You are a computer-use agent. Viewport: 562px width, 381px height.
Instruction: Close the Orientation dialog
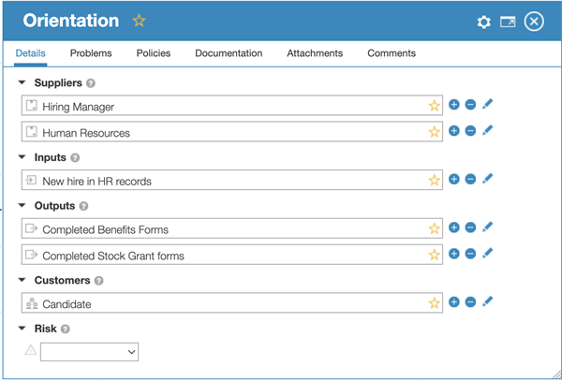tap(534, 22)
